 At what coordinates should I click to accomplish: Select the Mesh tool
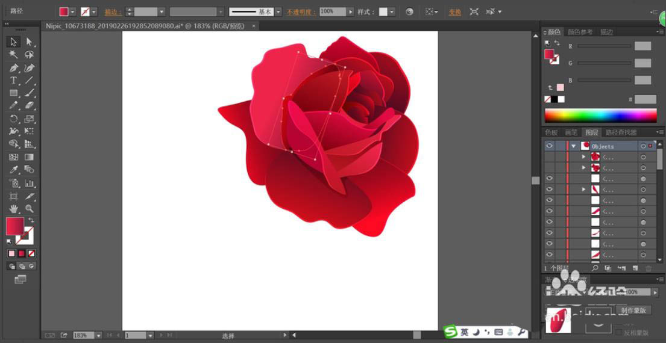[x=14, y=157]
